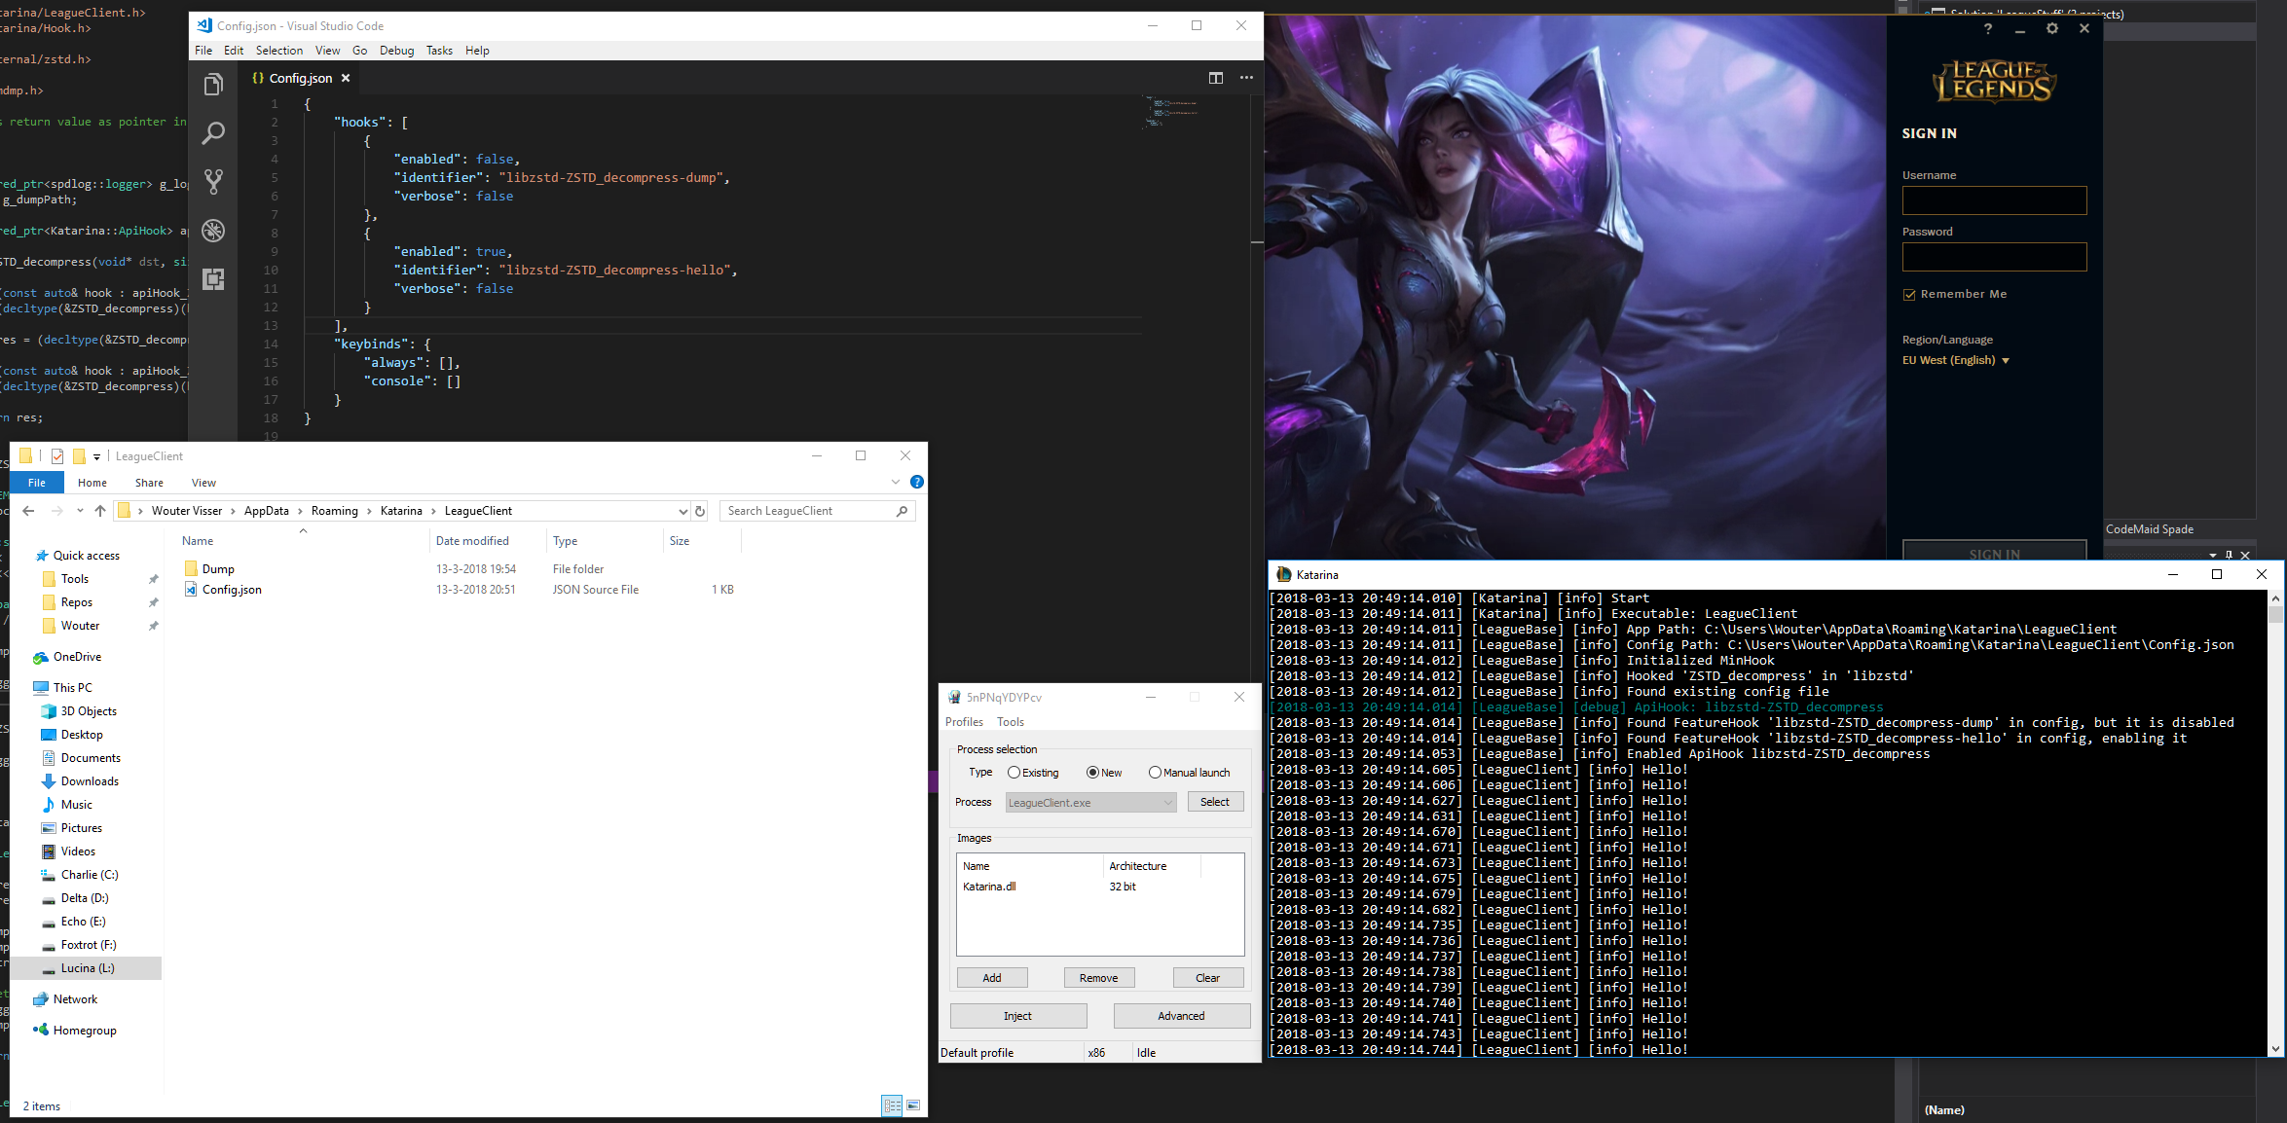Click the Username input field
This screenshot has height=1123, width=2287.
[x=1994, y=200]
